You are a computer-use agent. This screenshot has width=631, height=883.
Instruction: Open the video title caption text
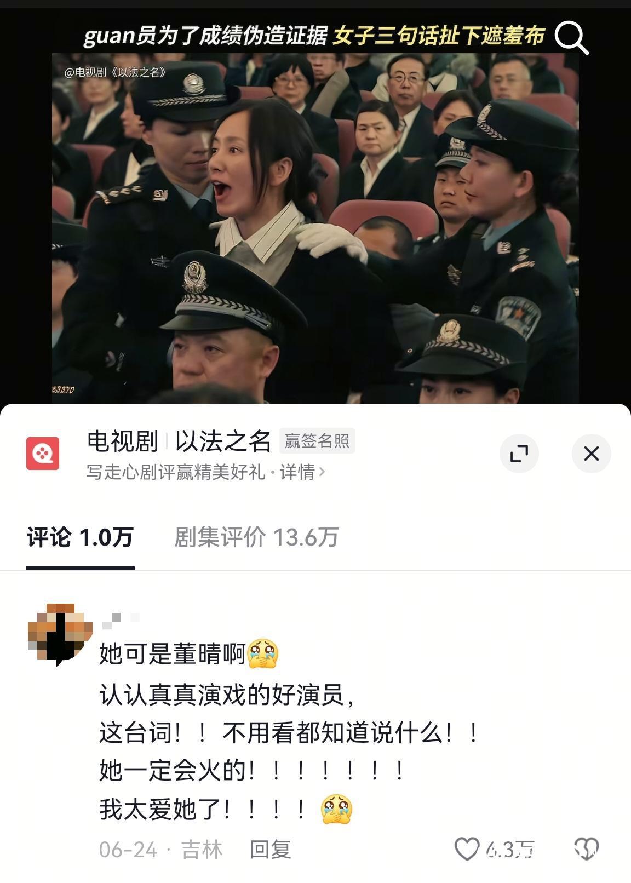[314, 36]
